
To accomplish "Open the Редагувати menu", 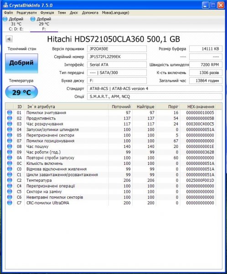I will coord(26,13).
